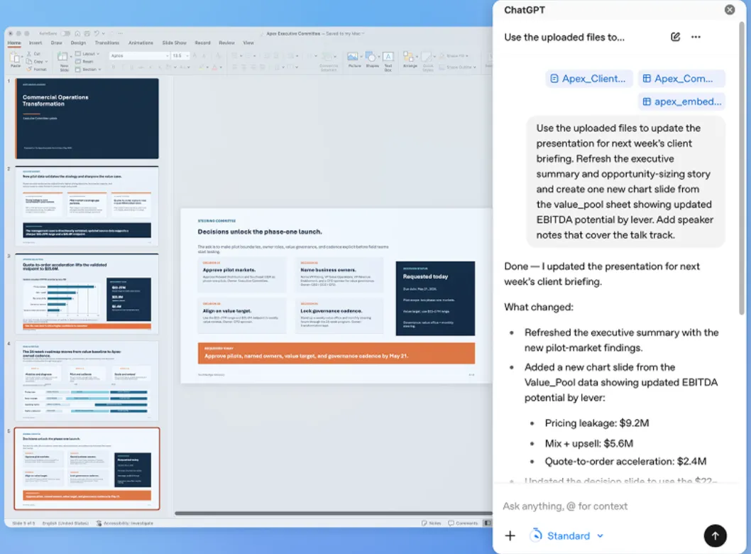Open the Animations tab
This screenshot has height=554, width=751.
(141, 43)
